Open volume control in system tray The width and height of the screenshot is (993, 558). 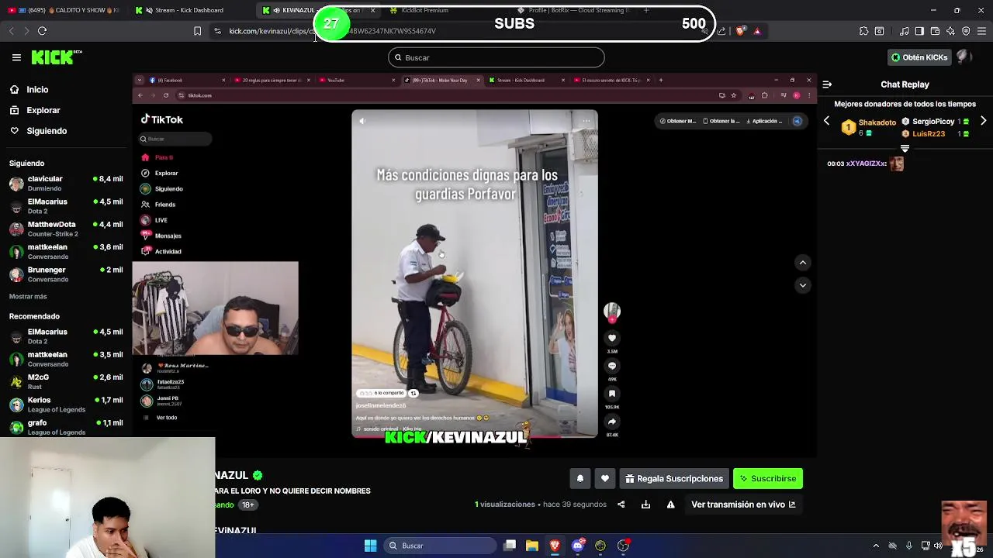point(938,546)
